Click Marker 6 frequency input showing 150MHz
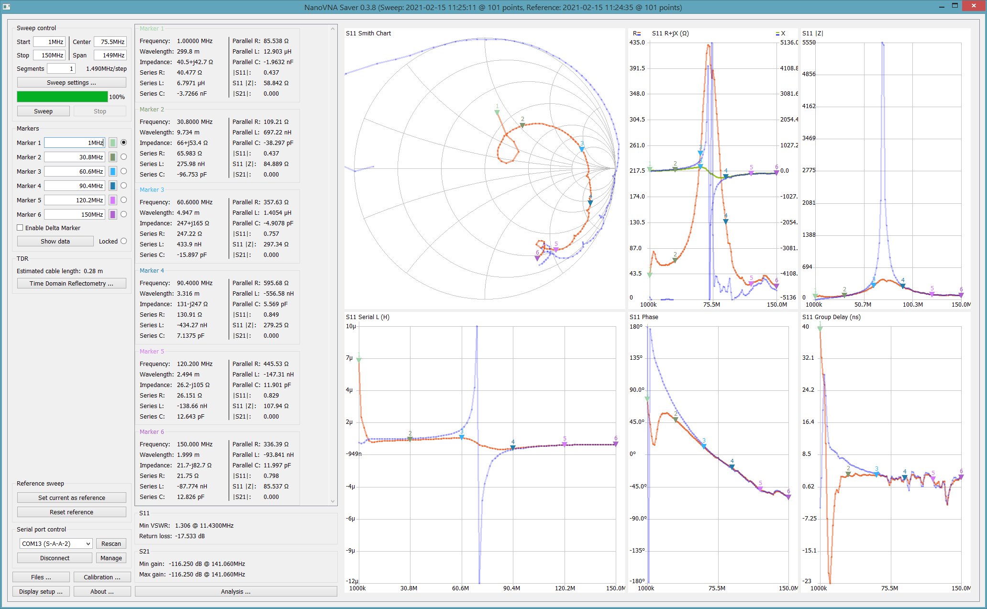 (74, 214)
